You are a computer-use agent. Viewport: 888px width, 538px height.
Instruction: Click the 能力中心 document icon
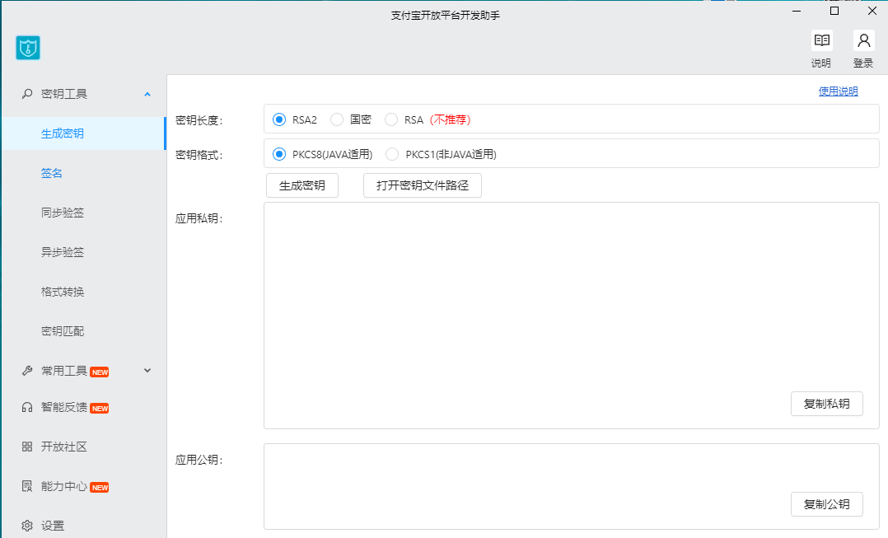[x=26, y=486]
